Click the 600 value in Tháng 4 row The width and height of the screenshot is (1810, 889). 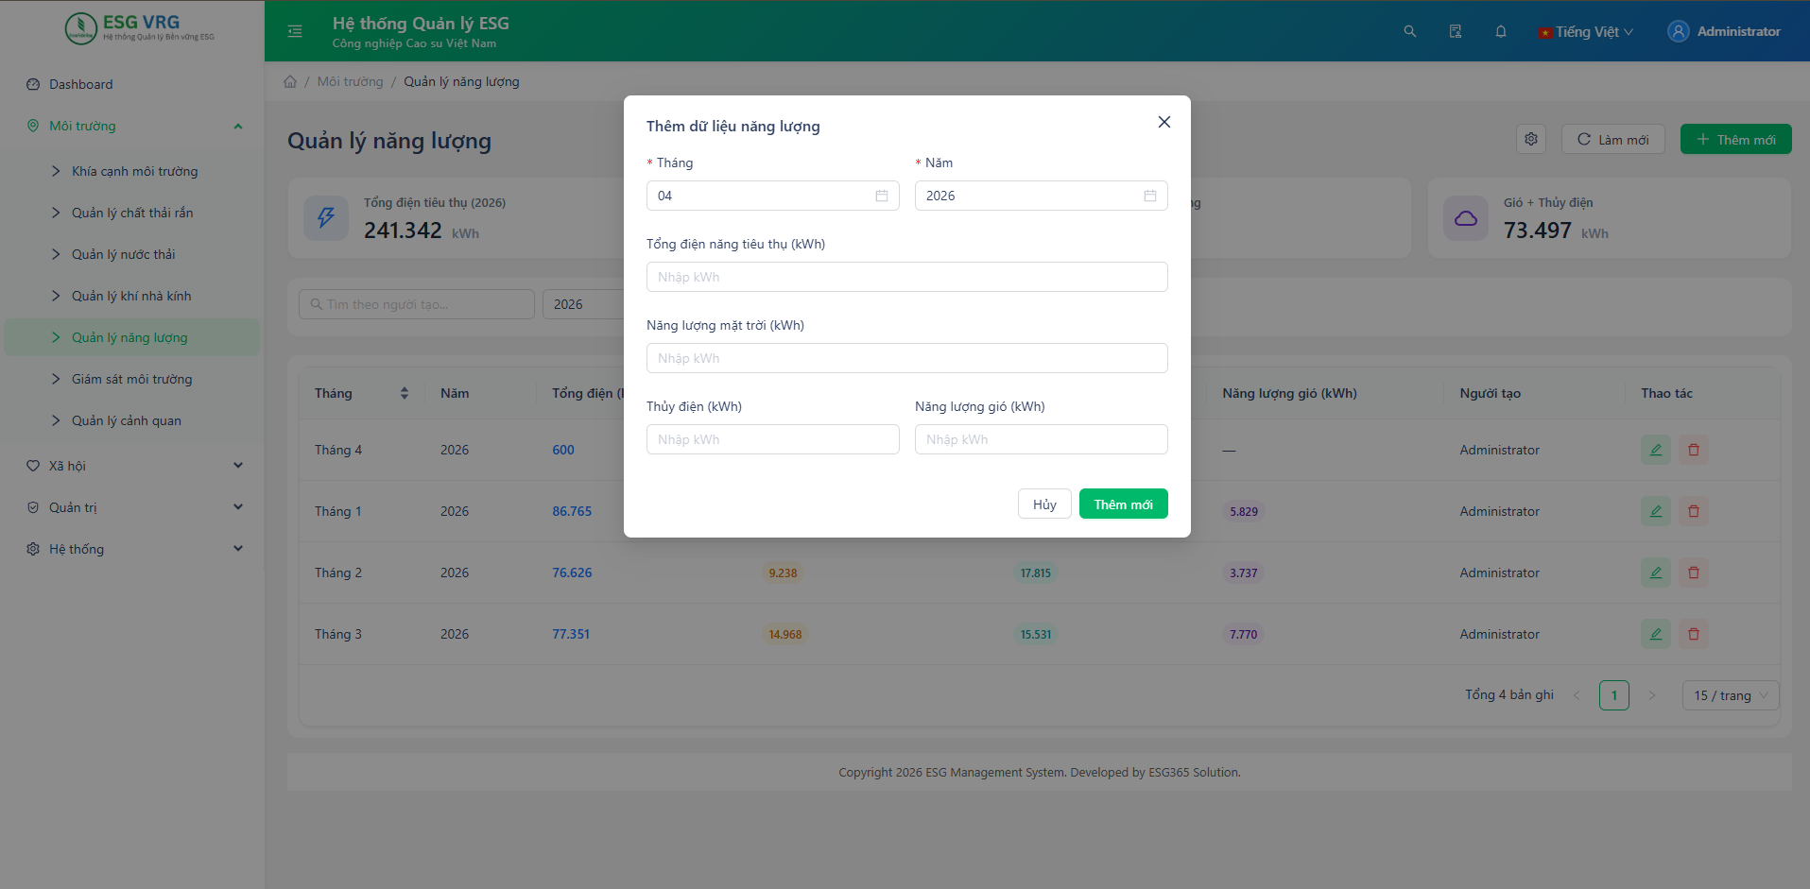pos(563,450)
